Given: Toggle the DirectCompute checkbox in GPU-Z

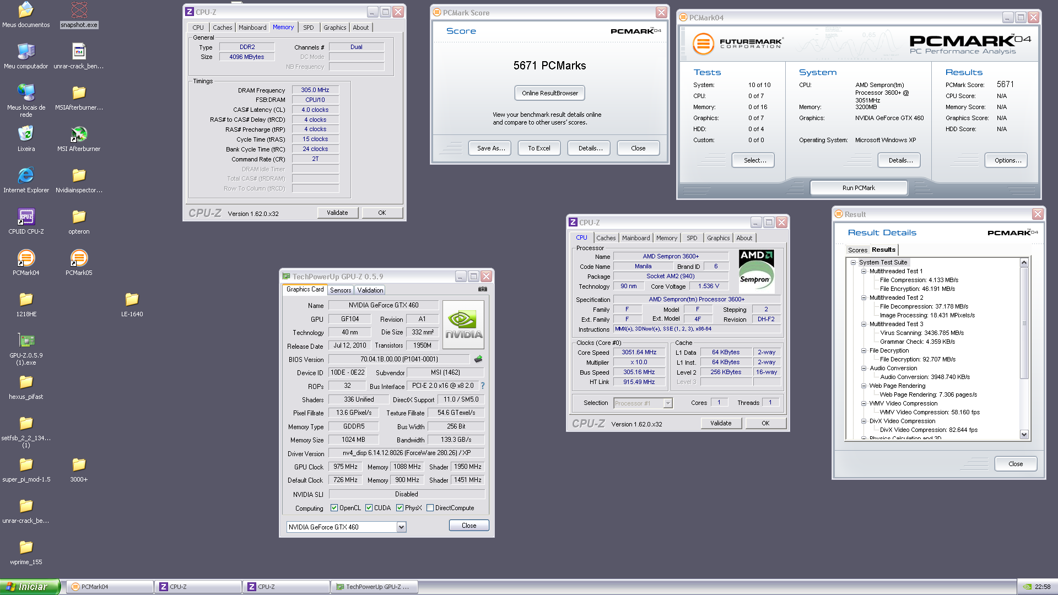Looking at the screenshot, I should [430, 508].
